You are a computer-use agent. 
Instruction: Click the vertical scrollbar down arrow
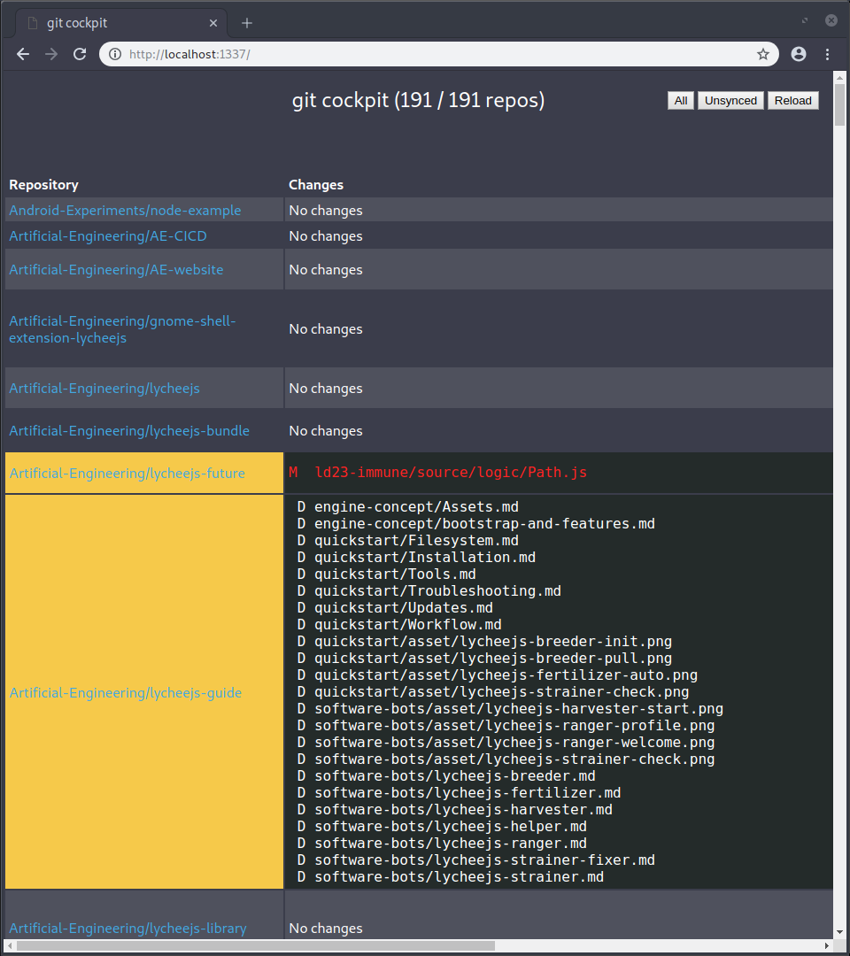pos(839,932)
